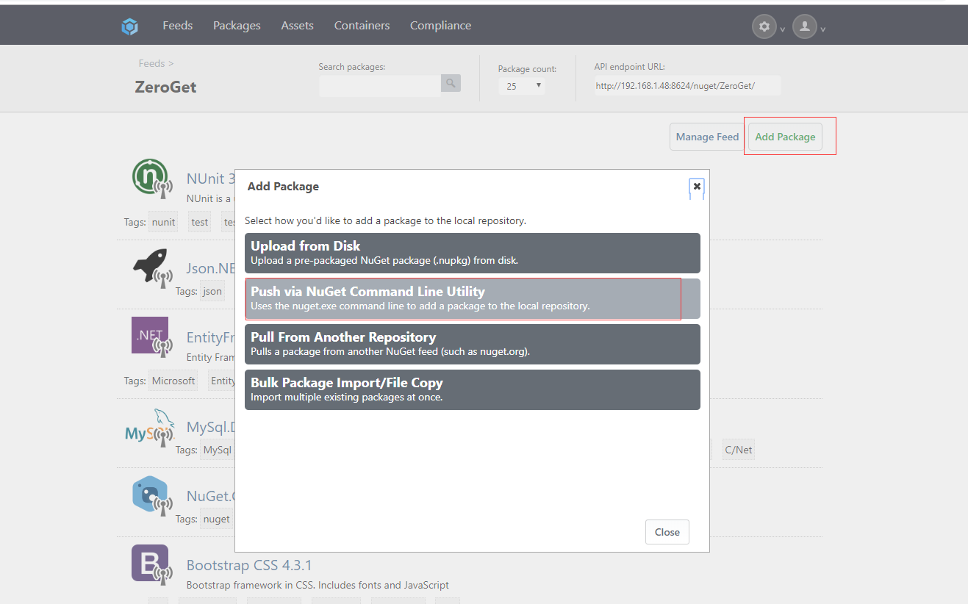Click the API endpoint URL field

point(687,86)
